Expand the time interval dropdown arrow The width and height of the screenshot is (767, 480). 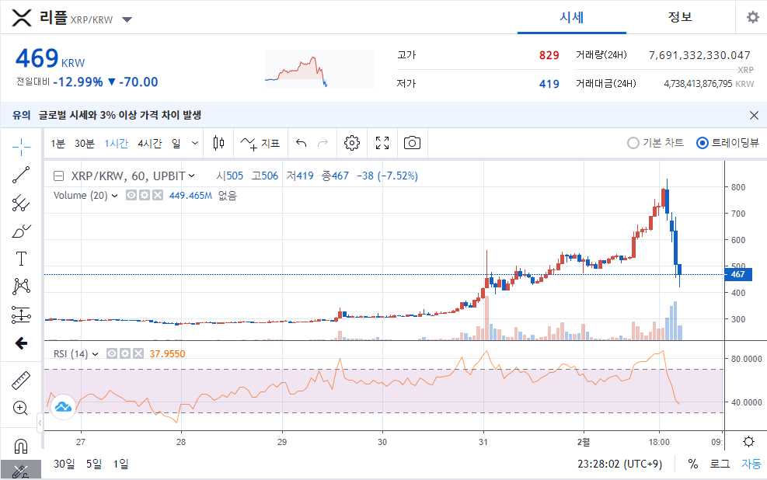click(194, 143)
